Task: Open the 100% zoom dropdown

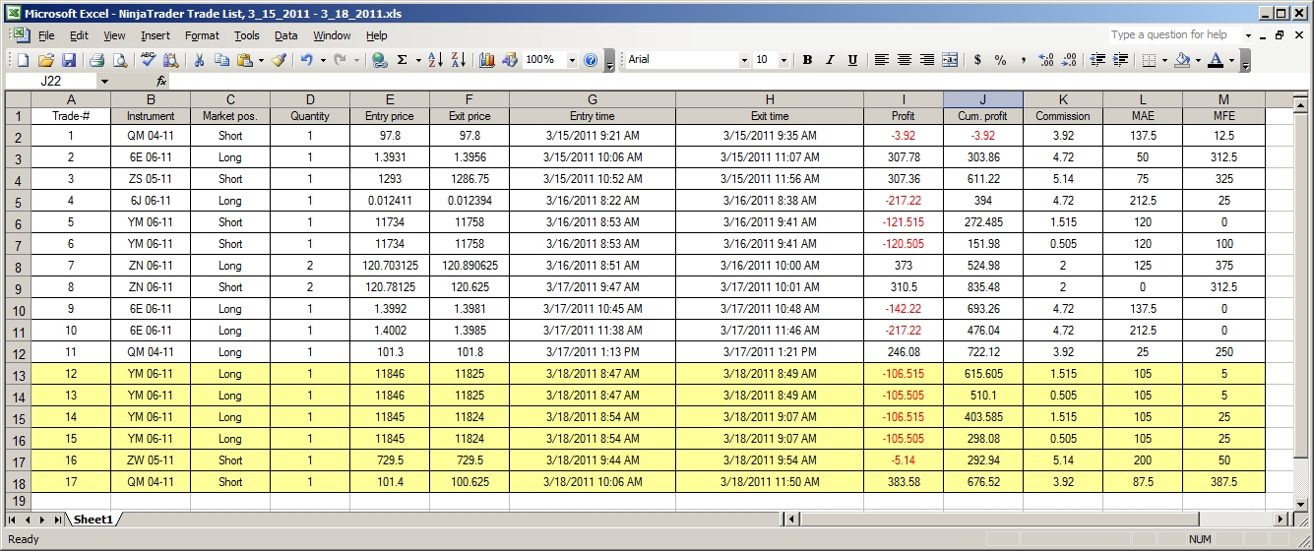Action: [572, 60]
